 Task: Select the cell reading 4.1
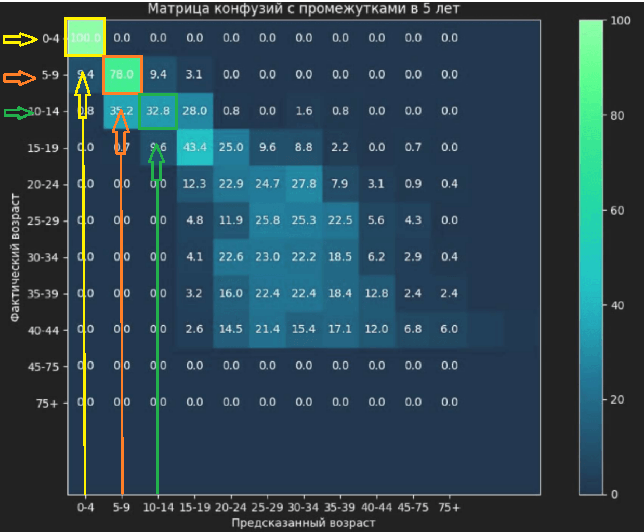pyautogui.click(x=194, y=256)
